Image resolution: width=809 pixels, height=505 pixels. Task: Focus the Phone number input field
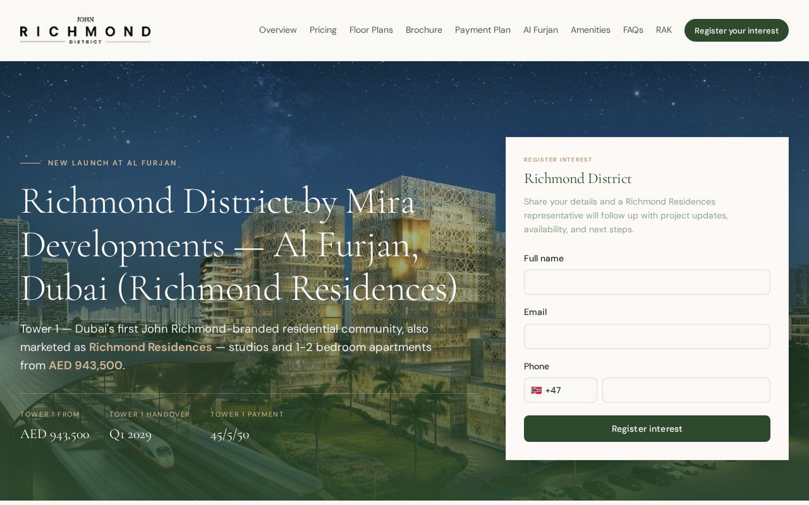click(x=686, y=390)
